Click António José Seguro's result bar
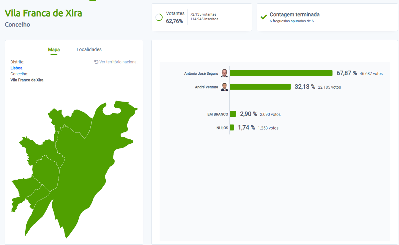Image resolution: width=399 pixels, height=245 pixels. (281, 73)
